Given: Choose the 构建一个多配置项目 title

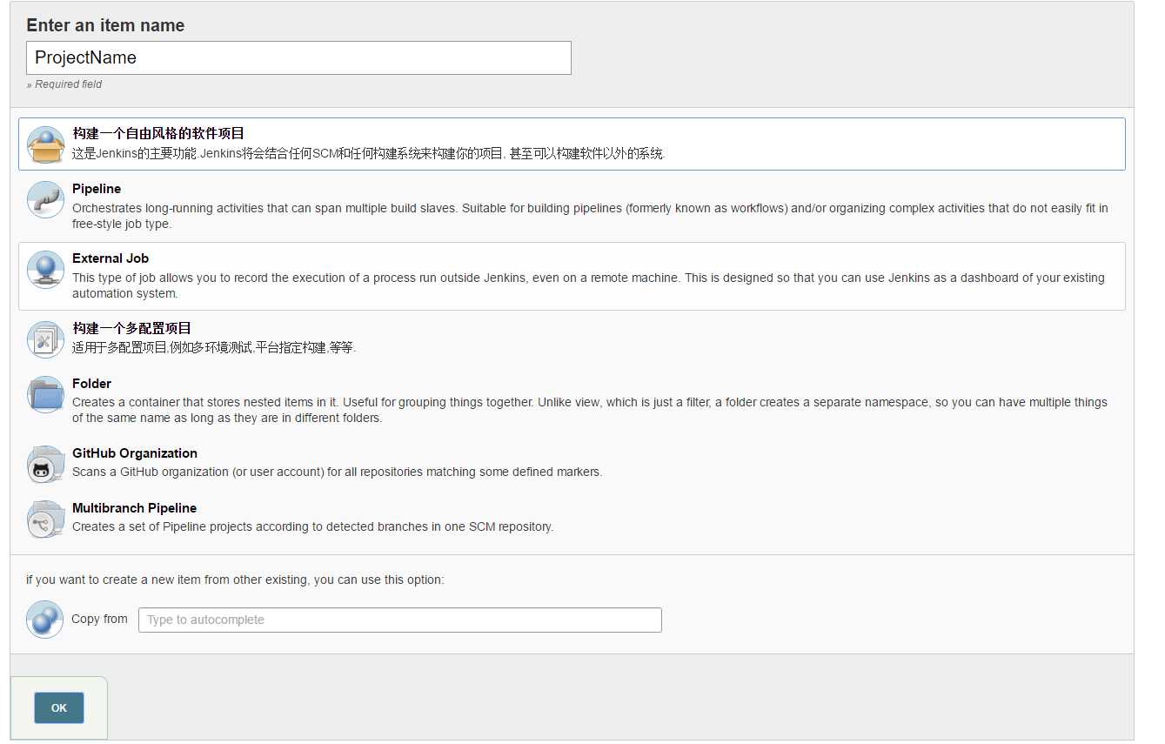Looking at the screenshot, I should pyautogui.click(x=131, y=328).
